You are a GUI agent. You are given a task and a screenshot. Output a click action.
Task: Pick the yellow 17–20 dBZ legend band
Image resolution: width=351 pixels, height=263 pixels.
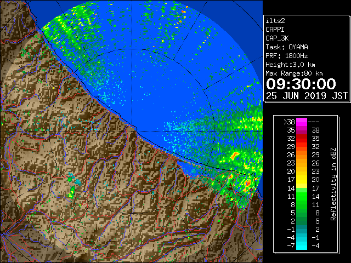point(302,180)
